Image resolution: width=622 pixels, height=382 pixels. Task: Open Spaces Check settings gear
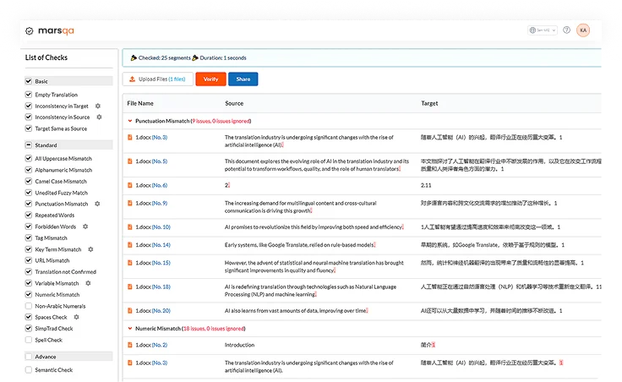coord(74,318)
